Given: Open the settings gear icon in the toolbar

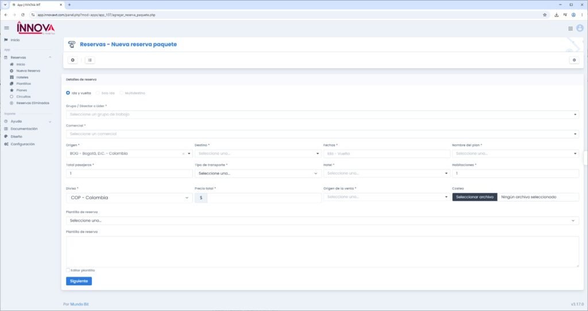Looking at the screenshot, I should [574, 60].
